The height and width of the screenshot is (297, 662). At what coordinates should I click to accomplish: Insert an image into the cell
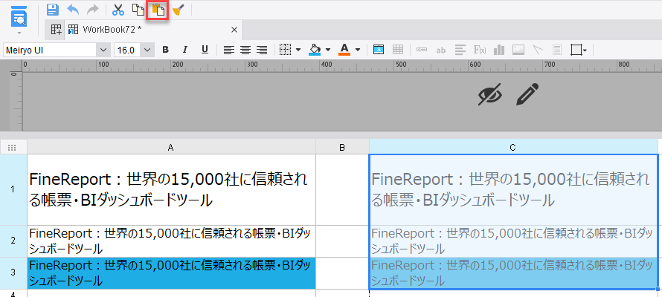(x=518, y=50)
